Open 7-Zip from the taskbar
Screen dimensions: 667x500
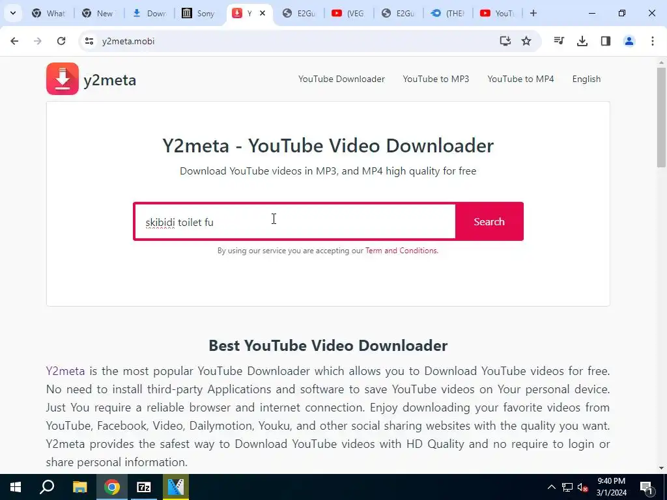[x=144, y=487]
